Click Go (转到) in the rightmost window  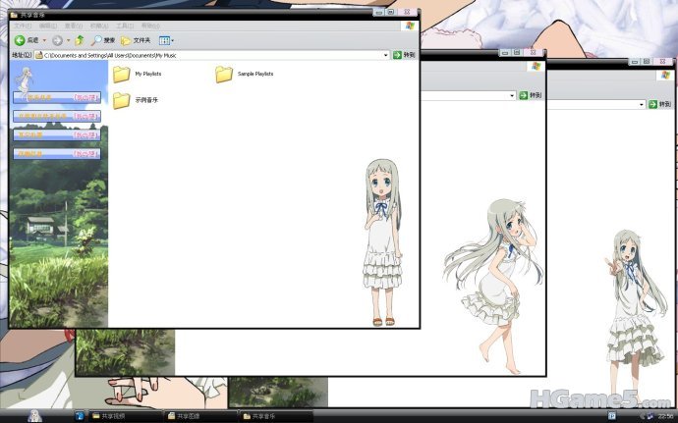[659, 104]
